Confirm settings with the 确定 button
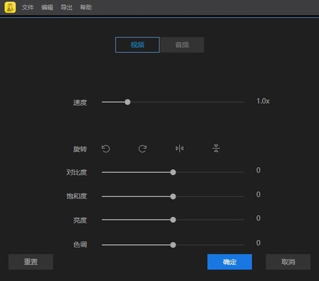Screen dimensions: 319x281 point(230,262)
